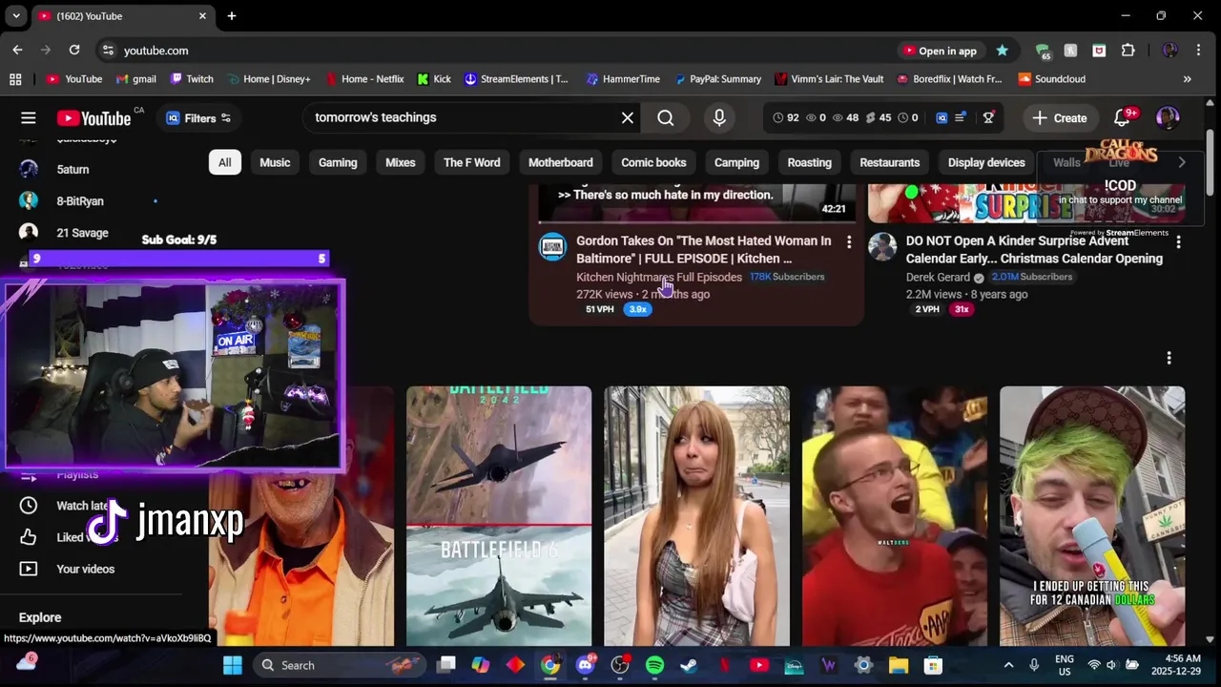Open Gordon Takes On video title

coord(704,249)
